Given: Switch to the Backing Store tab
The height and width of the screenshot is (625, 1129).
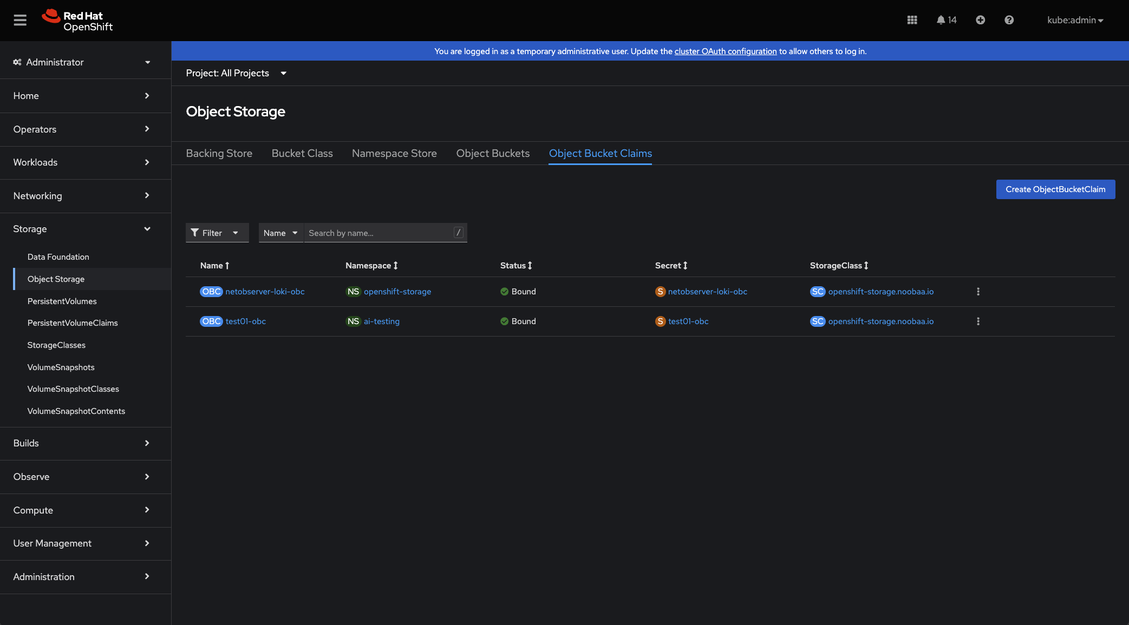Looking at the screenshot, I should [x=219, y=153].
